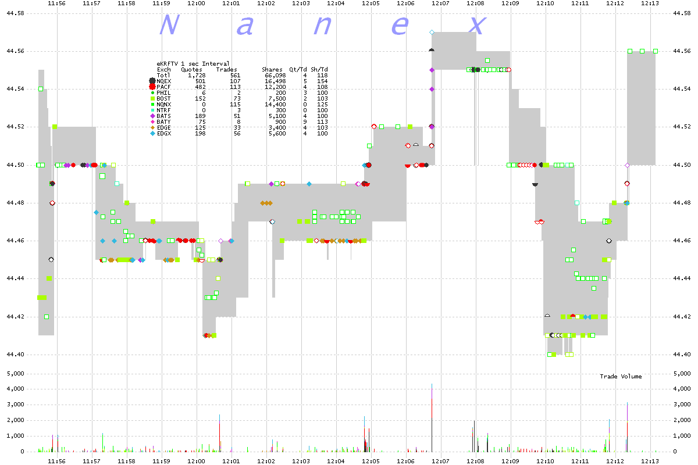
Task: Select the 44.50 price label on left axis
Action: (x=15, y=165)
